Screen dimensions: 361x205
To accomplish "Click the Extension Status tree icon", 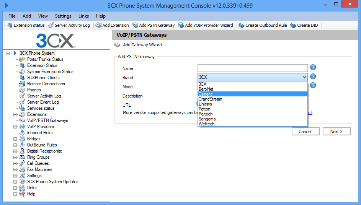I will pyautogui.click(x=22, y=65).
